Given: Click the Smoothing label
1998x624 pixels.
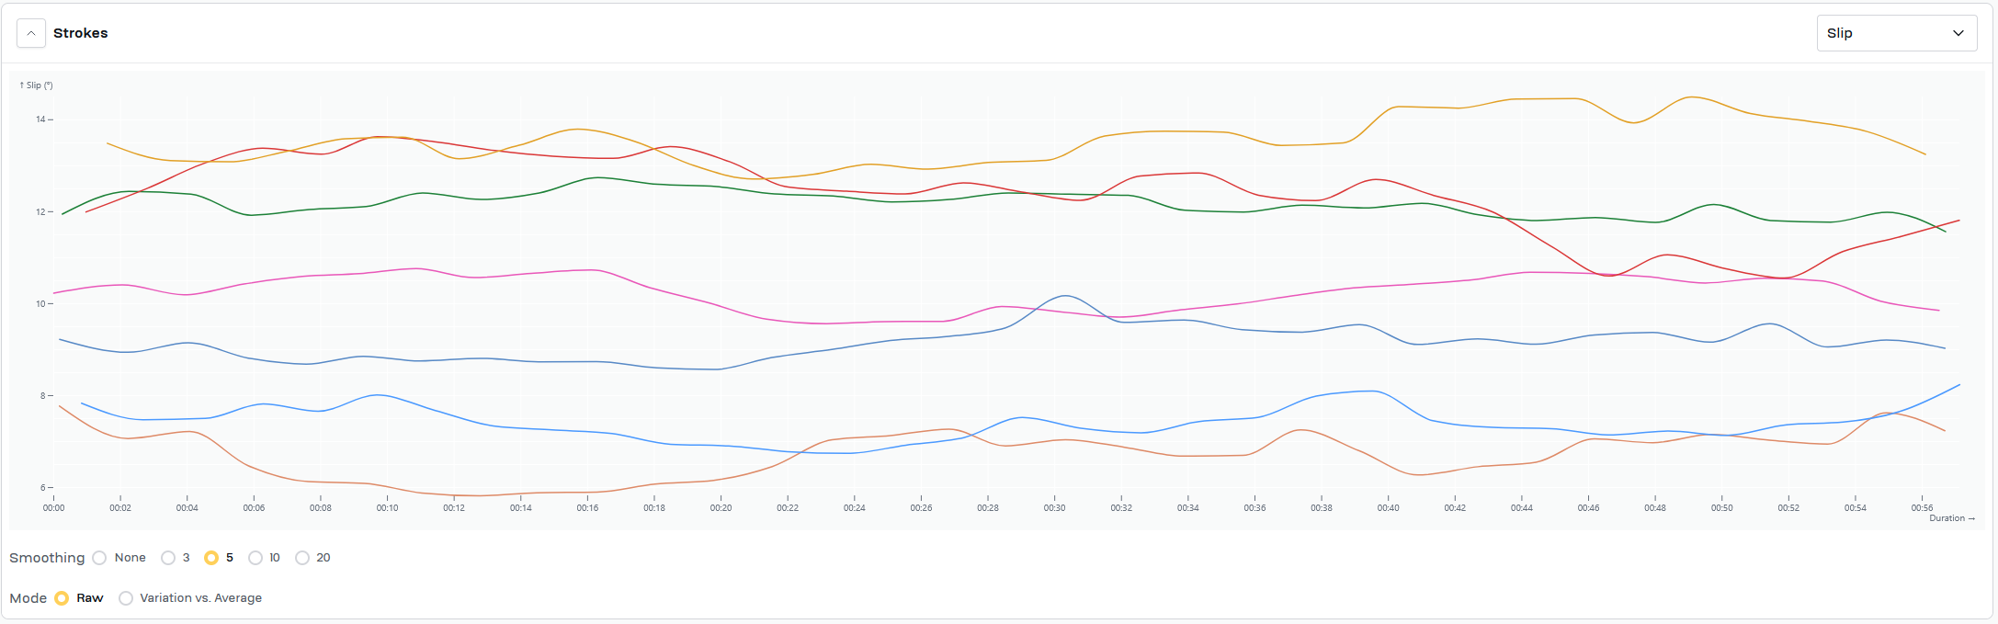Looking at the screenshot, I should click(x=47, y=558).
